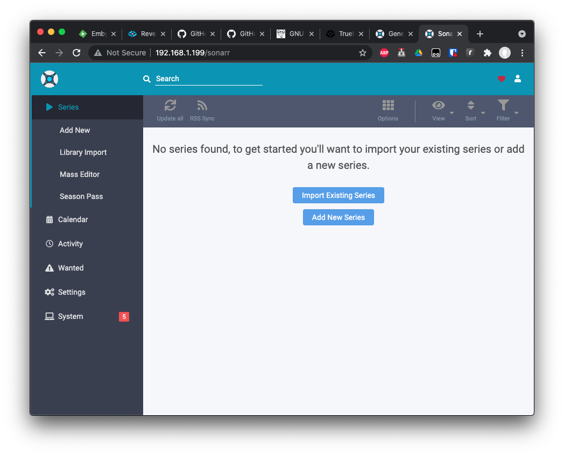Bookmark this page with star icon
564x455 pixels.
363,53
